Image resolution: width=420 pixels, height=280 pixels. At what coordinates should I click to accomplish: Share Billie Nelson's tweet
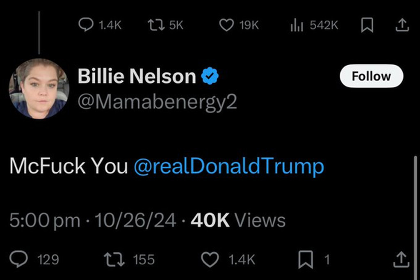(x=401, y=259)
